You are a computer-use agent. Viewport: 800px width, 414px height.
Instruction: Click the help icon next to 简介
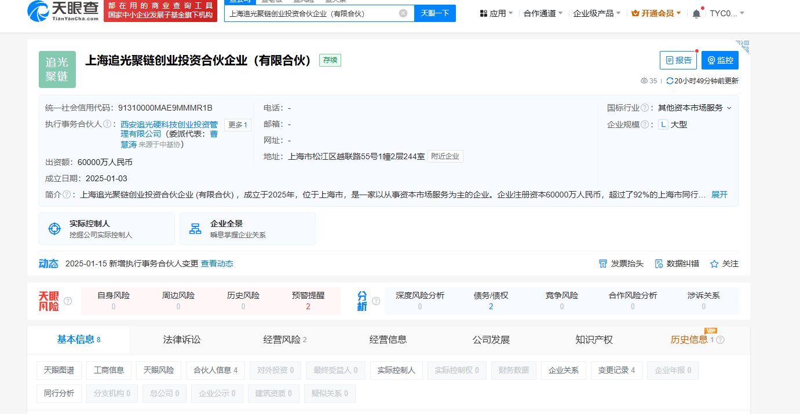point(67,195)
